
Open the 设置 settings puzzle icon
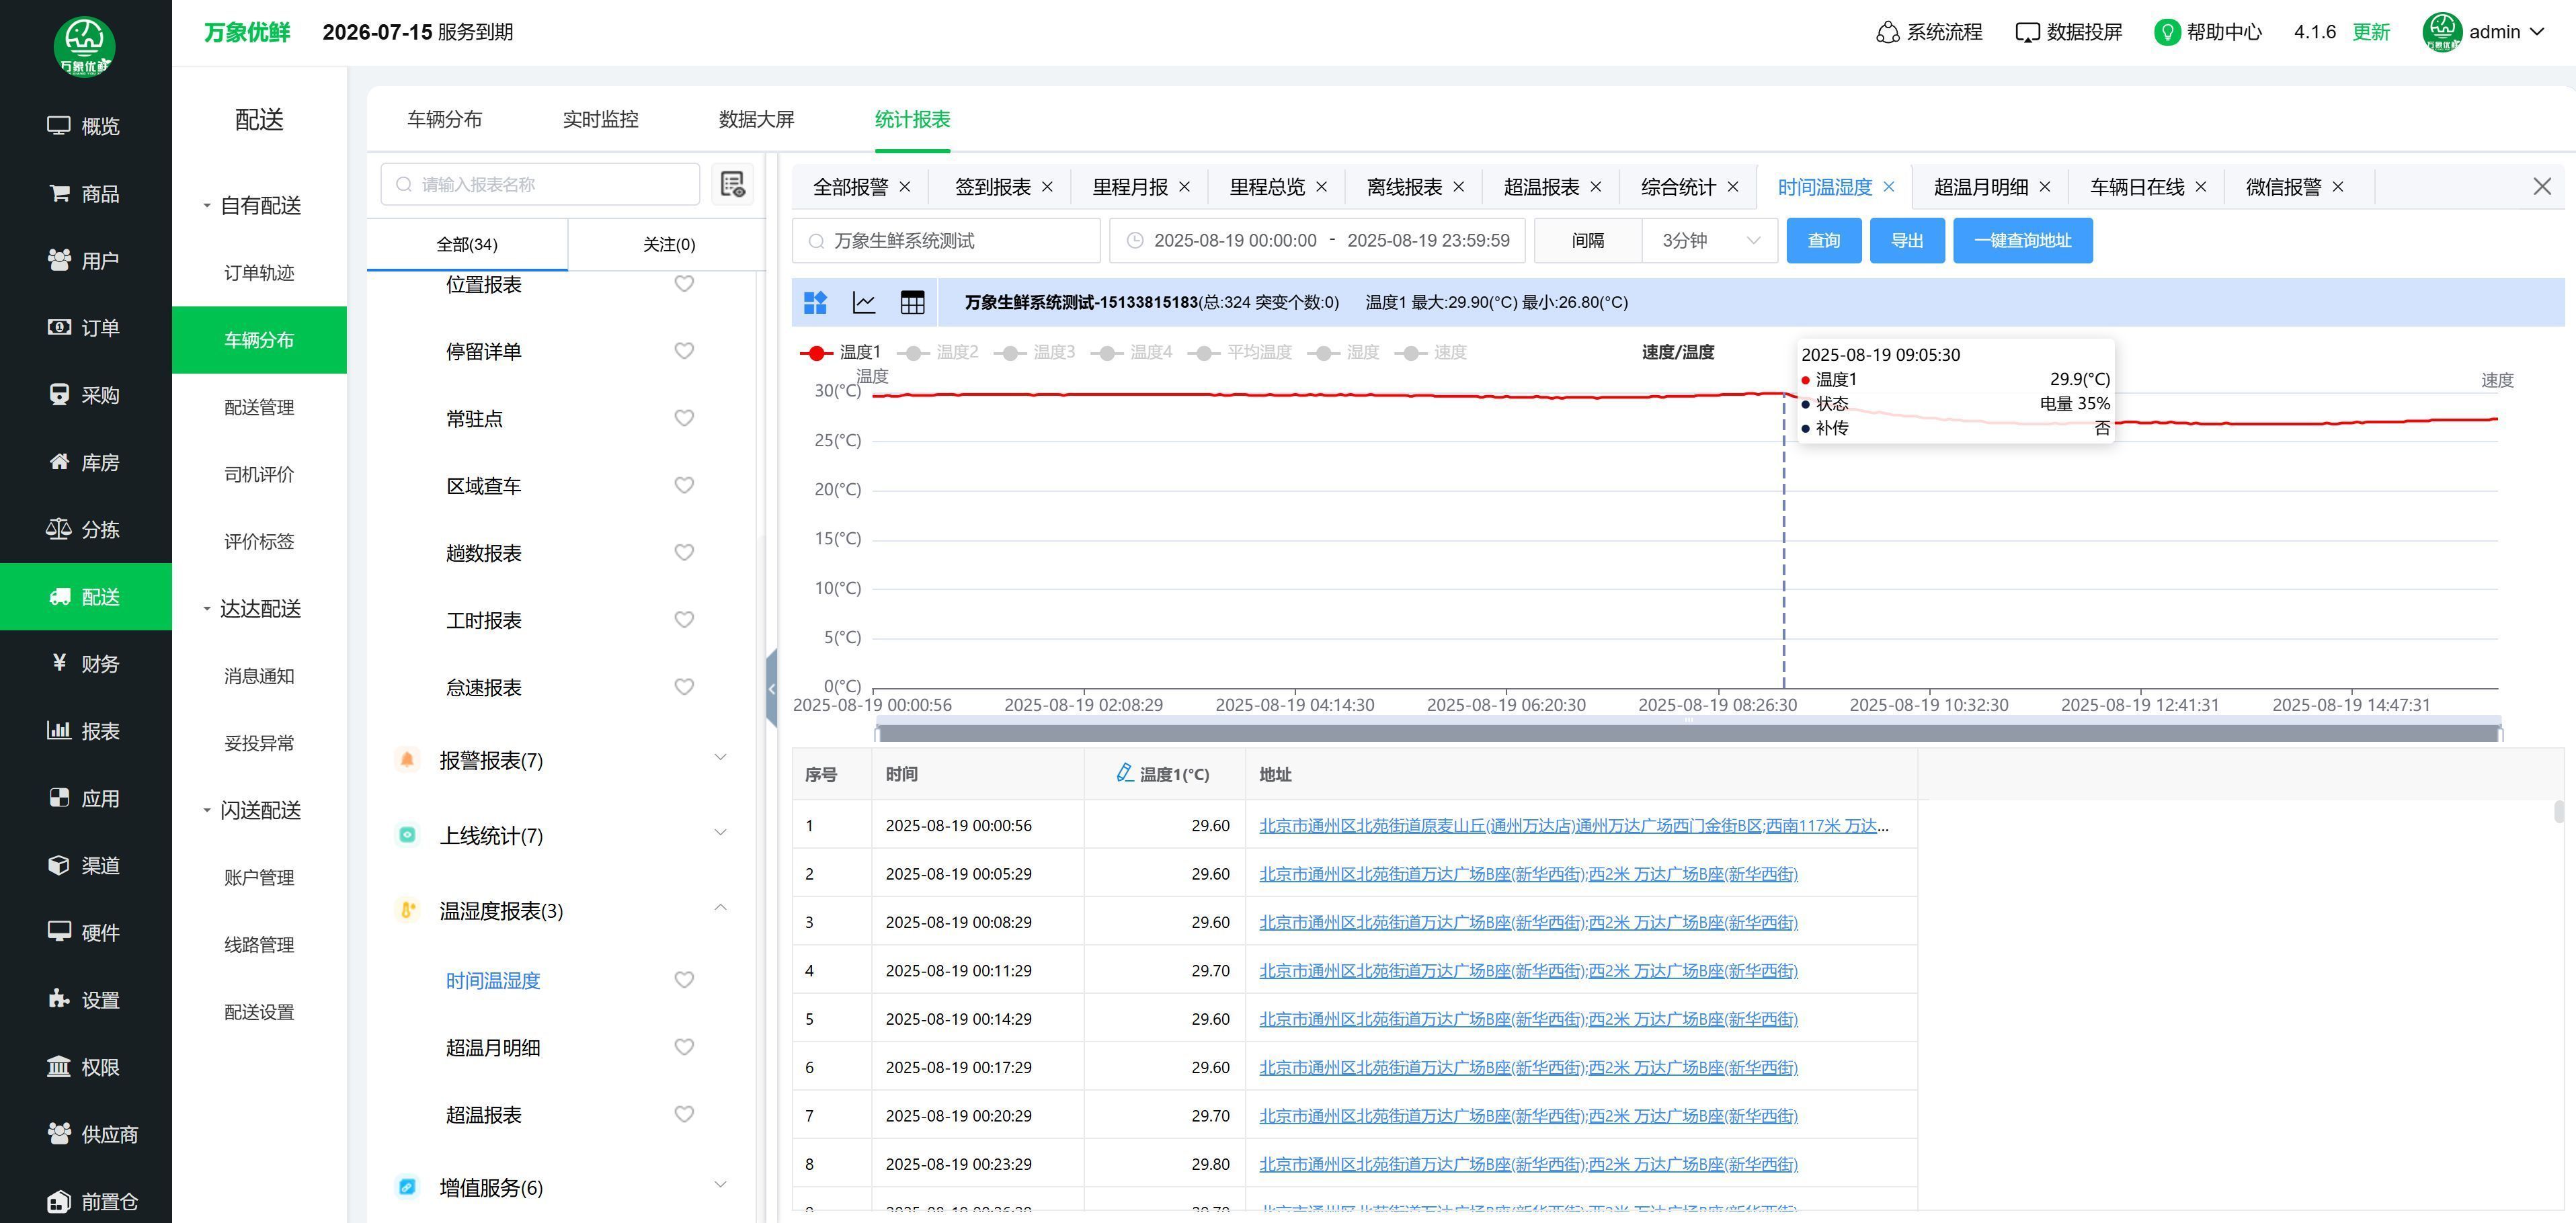(x=59, y=999)
